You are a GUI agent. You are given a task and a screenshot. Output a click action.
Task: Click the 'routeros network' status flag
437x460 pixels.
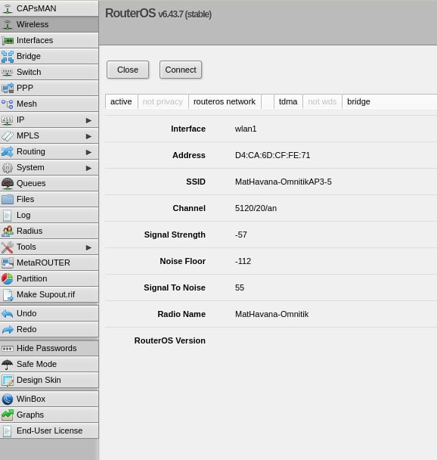coord(225,101)
